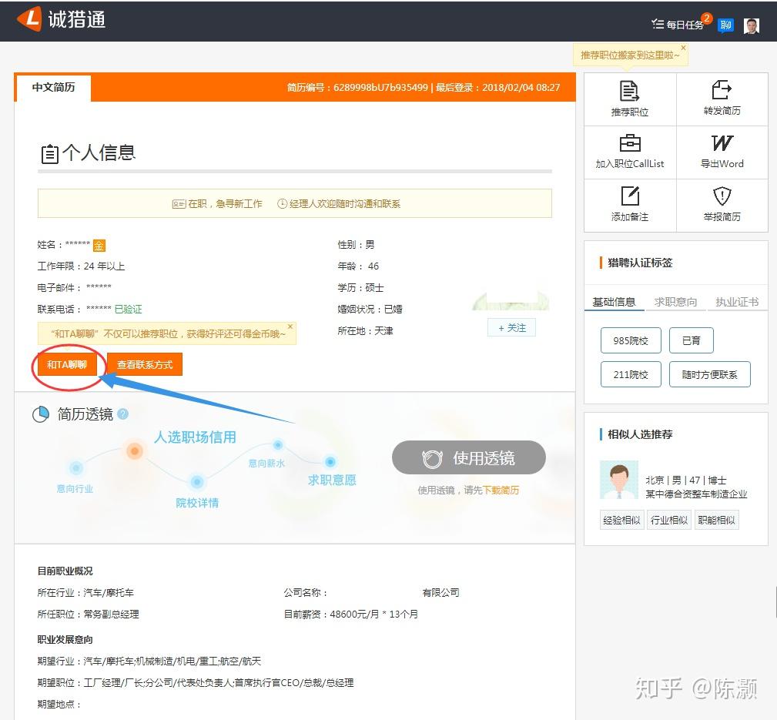The image size is (777, 720).
Task: Click the 个人信息 clipboard icon
Action: 49,153
